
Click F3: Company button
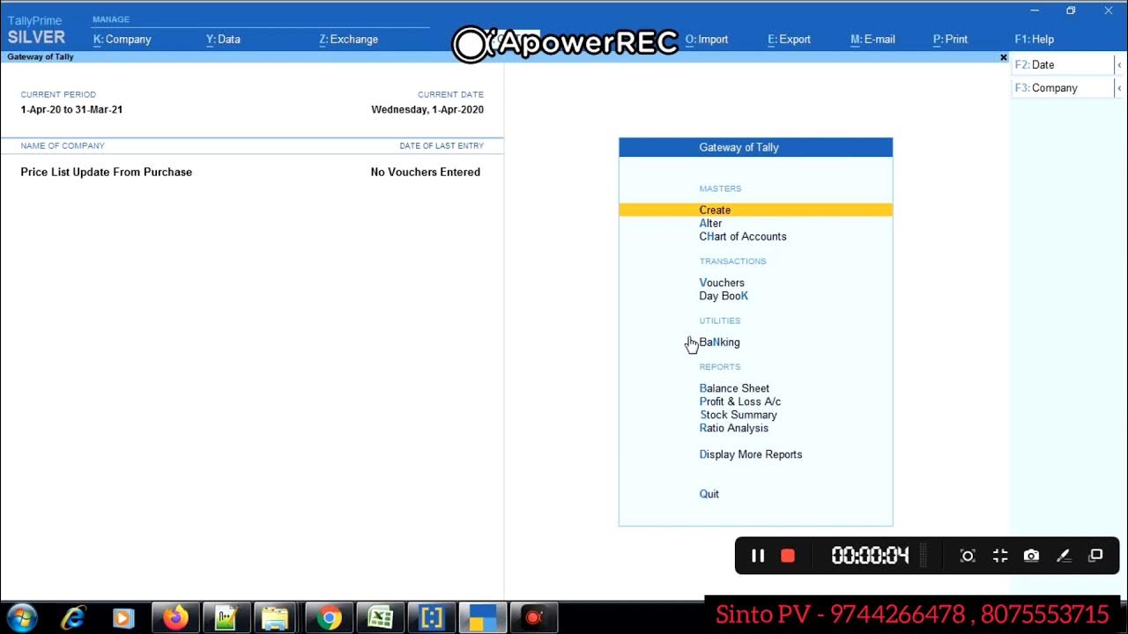click(x=1063, y=88)
